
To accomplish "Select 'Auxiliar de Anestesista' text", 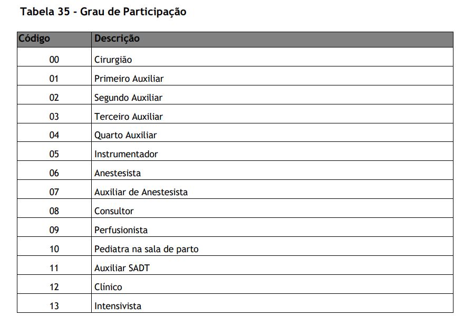I will tap(141, 192).
